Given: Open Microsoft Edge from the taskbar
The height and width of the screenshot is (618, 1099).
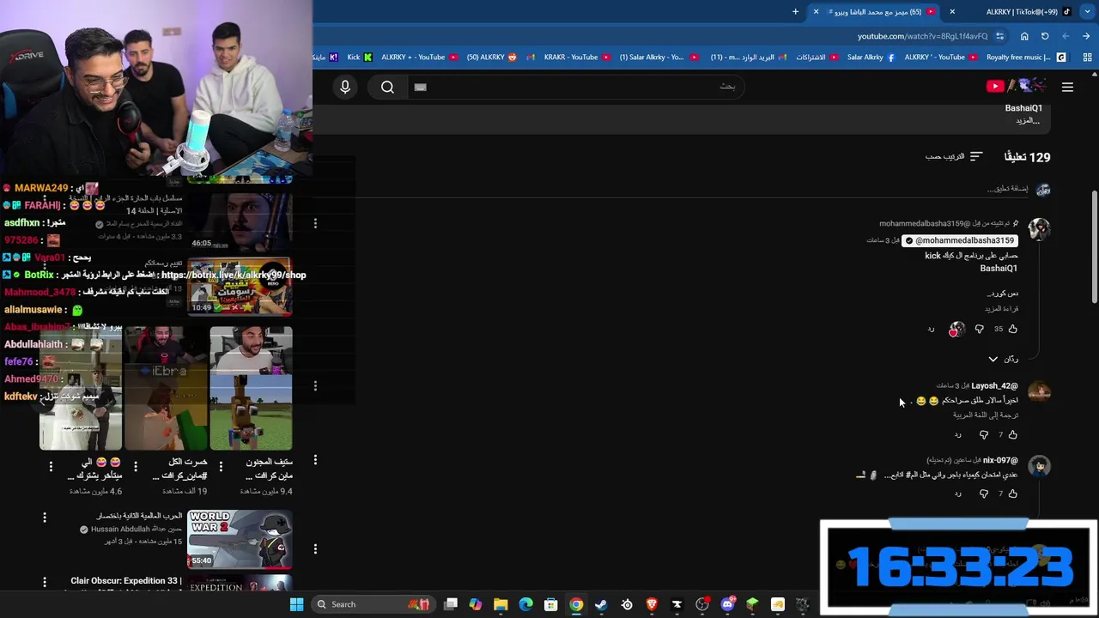Looking at the screenshot, I should pos(525,604).
